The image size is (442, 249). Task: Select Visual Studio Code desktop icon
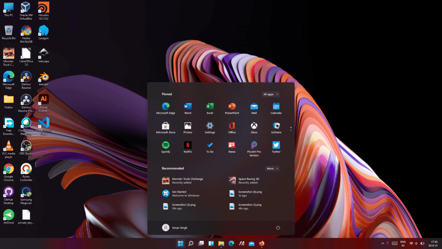point(44,127)
